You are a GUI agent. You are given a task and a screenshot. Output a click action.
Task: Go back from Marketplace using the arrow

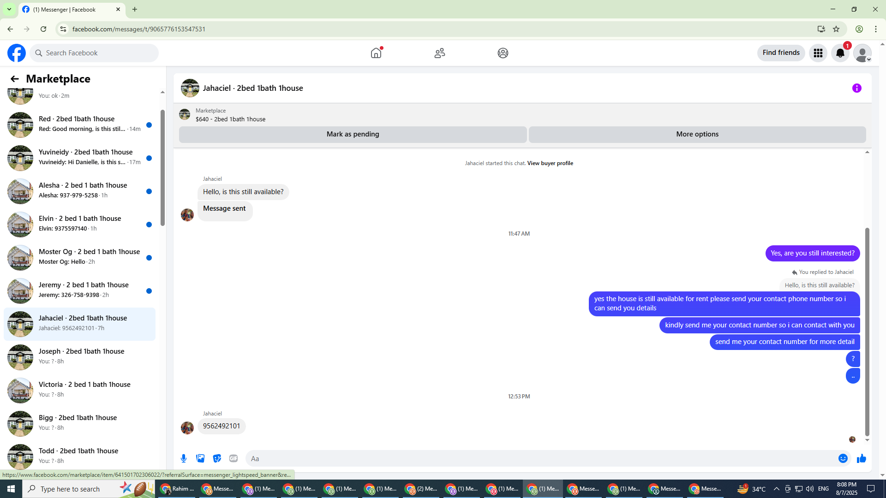click(15, 79)
